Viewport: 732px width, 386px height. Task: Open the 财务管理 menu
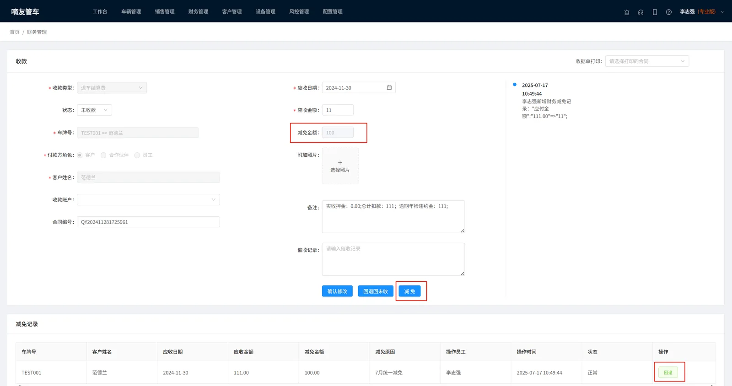(x=198, y=11)
